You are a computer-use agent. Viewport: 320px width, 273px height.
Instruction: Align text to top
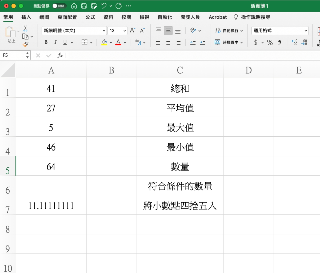tap(159, 30)
